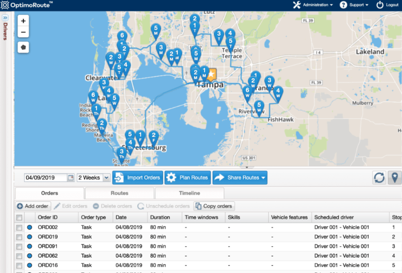Image resolution: width=402 pixels, height=273 pixels.
Task: Click map pin 3 W near Brandon
Action: 269,83
